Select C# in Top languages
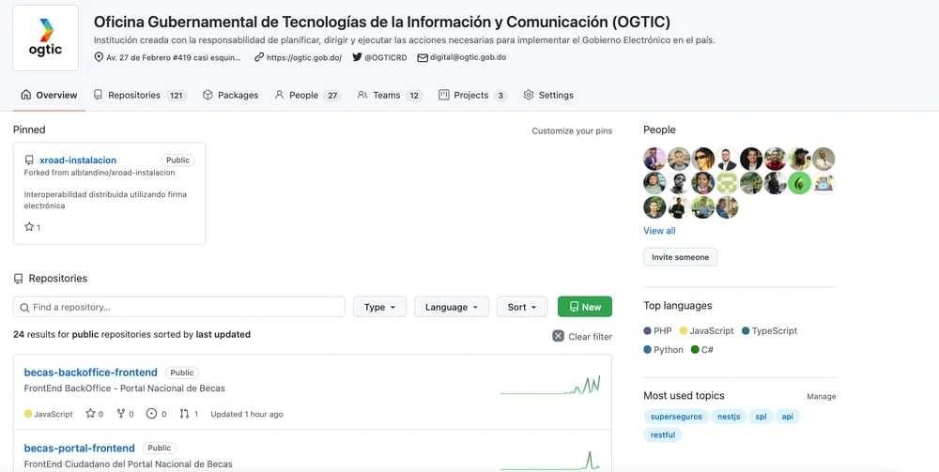Image resolution: width=939 pixels, height=472 pixels. (x=702, y=350)
